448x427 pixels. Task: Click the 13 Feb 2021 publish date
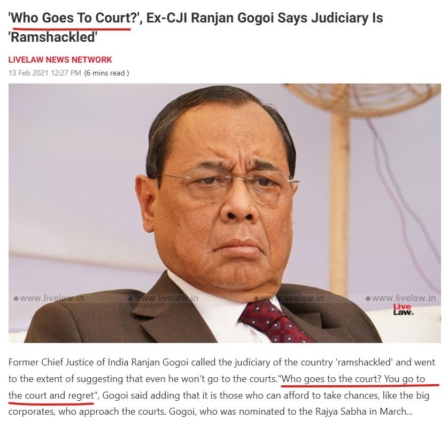pyautogui.click(x=44, y=73)
